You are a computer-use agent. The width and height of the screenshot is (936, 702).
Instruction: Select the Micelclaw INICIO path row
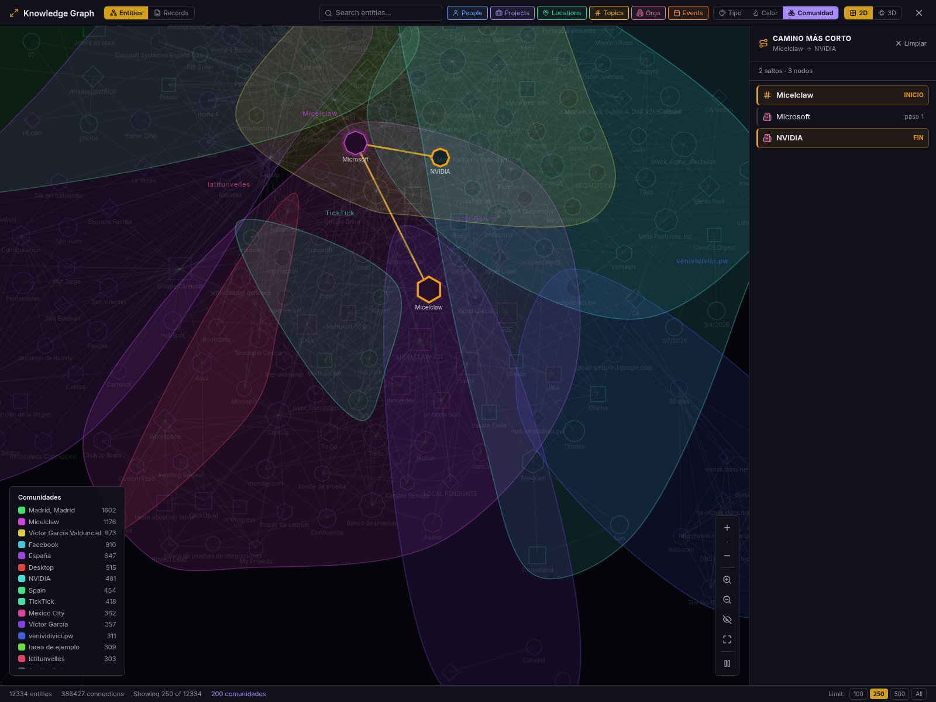coord(842,95)
